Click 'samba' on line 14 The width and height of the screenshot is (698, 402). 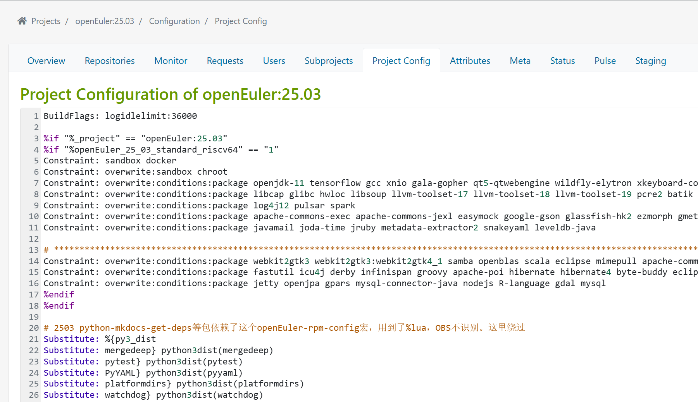[x=460, y=261]
